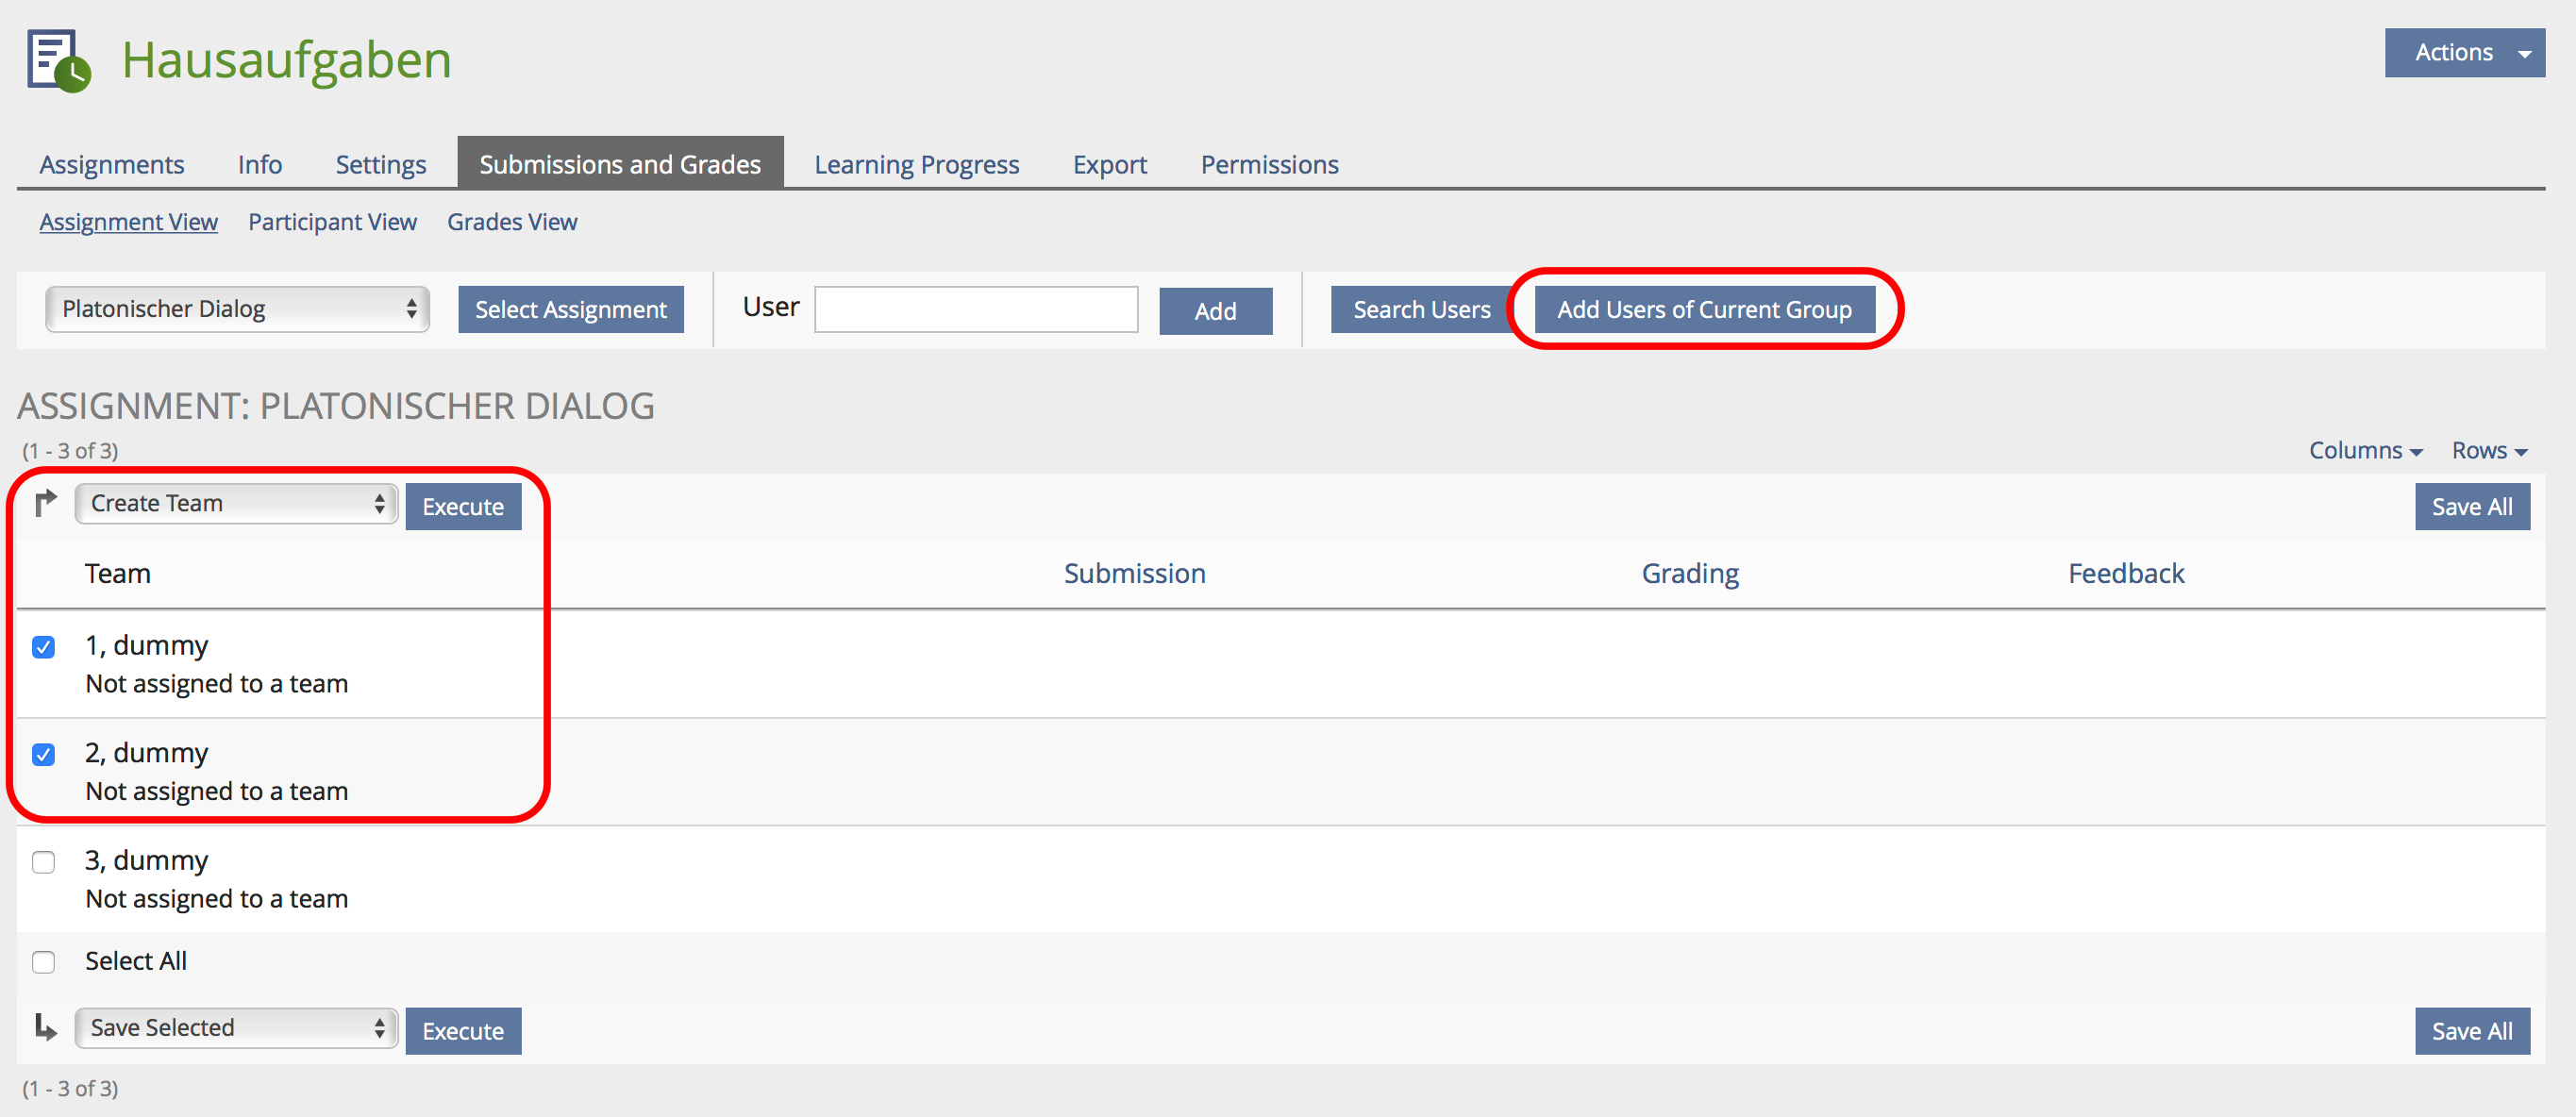Click the Actions dropdown caret icon
Screen dimensions: 2576x1117
point(2525,54)
